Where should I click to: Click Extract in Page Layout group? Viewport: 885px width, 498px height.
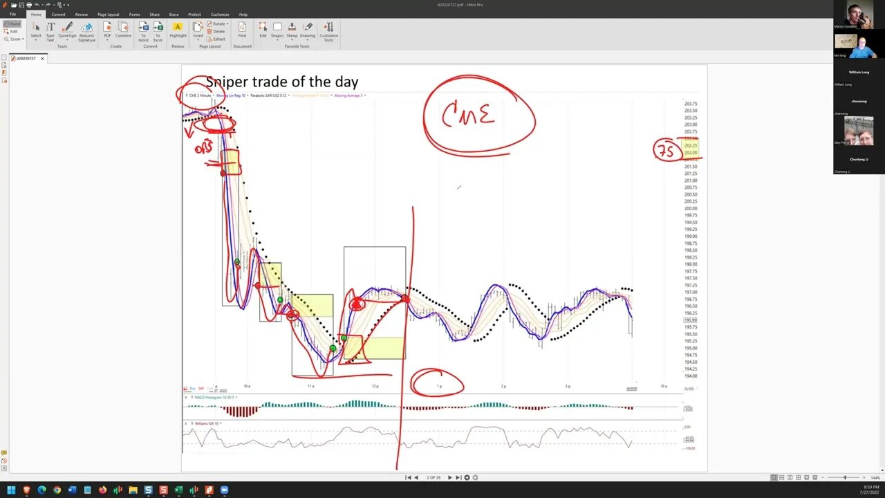pos(216,39)
